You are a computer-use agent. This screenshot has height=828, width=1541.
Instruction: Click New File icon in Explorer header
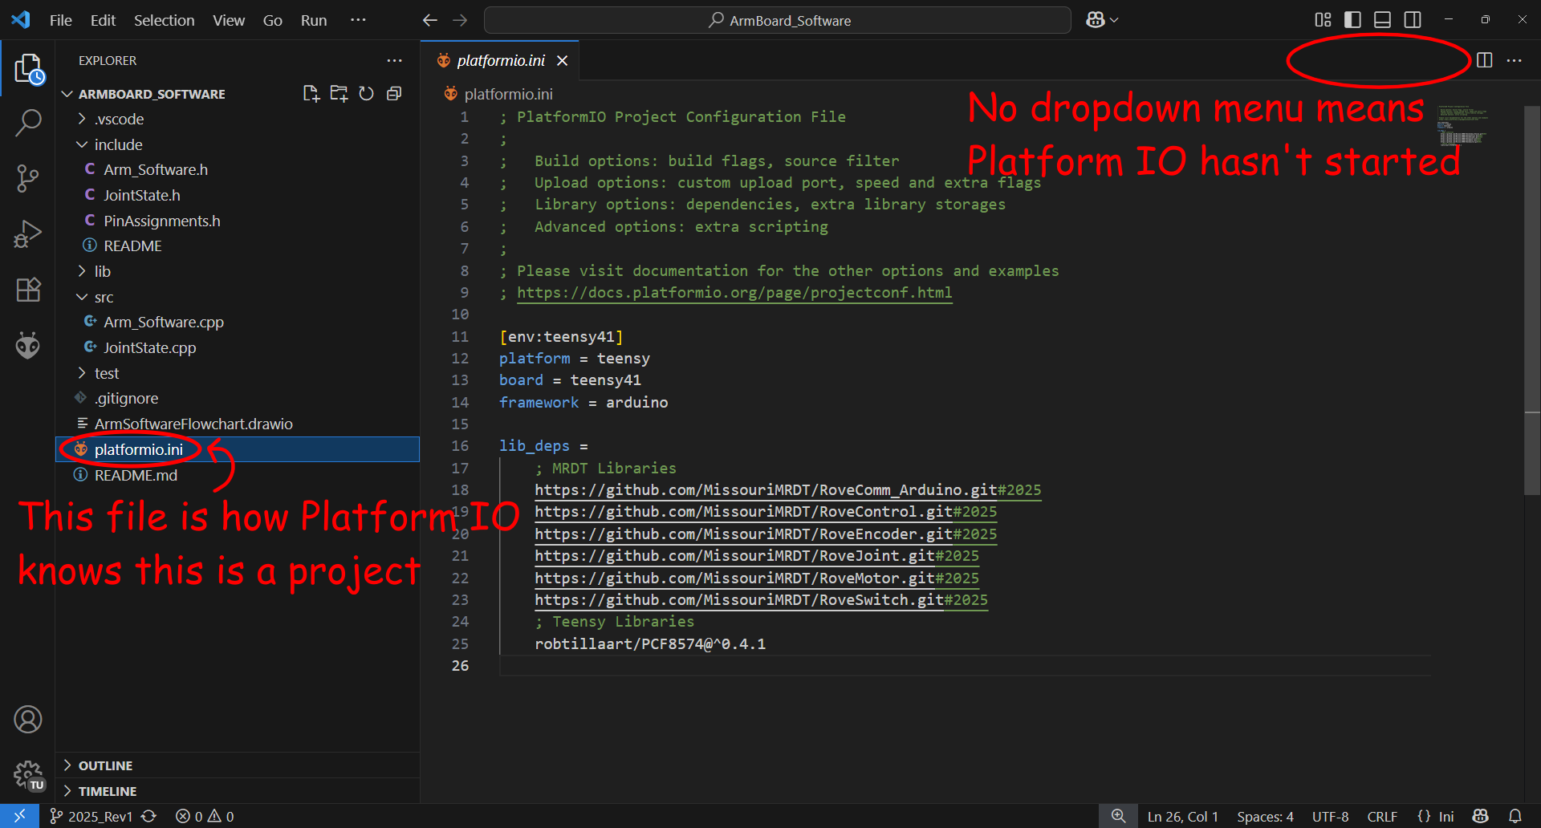coord(311,94)
